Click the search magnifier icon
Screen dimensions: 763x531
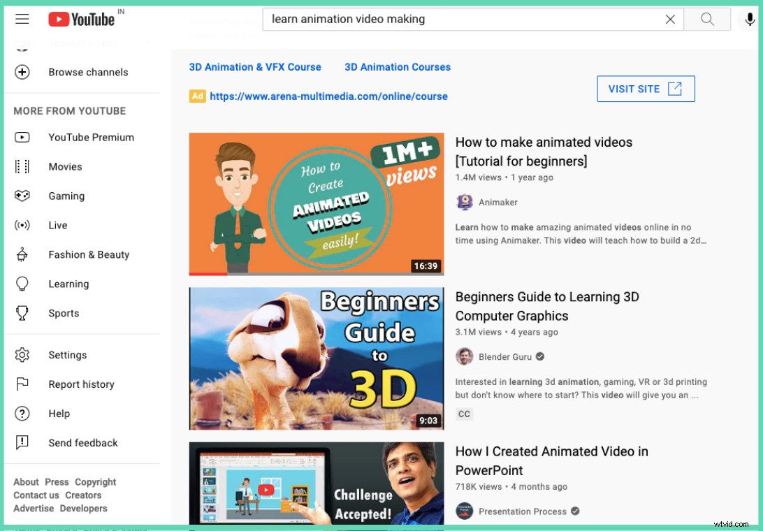click(x=707, y=19)
